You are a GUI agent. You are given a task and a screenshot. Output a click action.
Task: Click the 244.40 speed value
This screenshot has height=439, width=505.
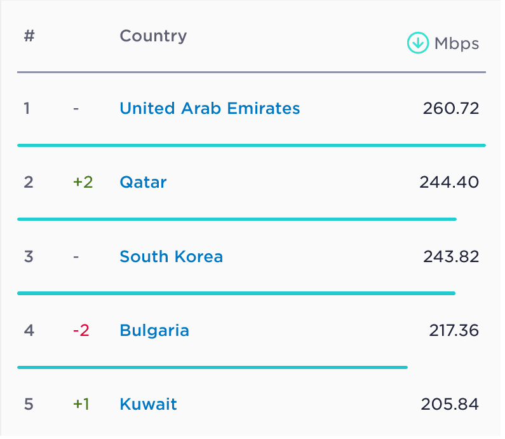[449, 183]
